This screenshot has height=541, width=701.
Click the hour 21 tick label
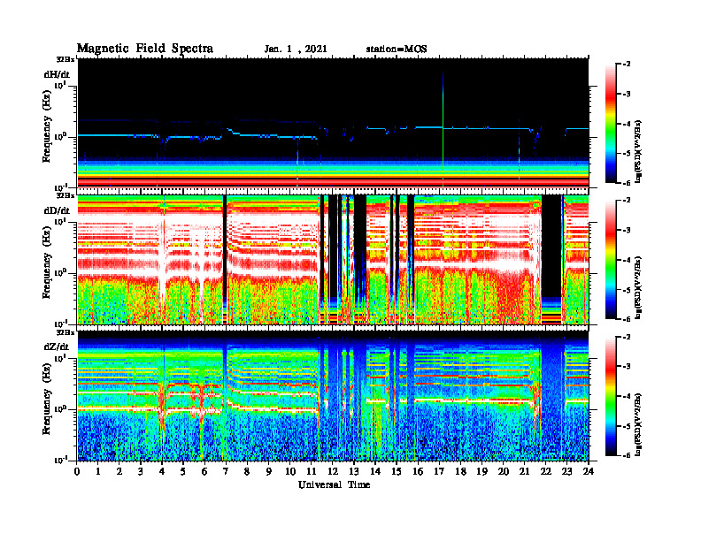(524, 472)
